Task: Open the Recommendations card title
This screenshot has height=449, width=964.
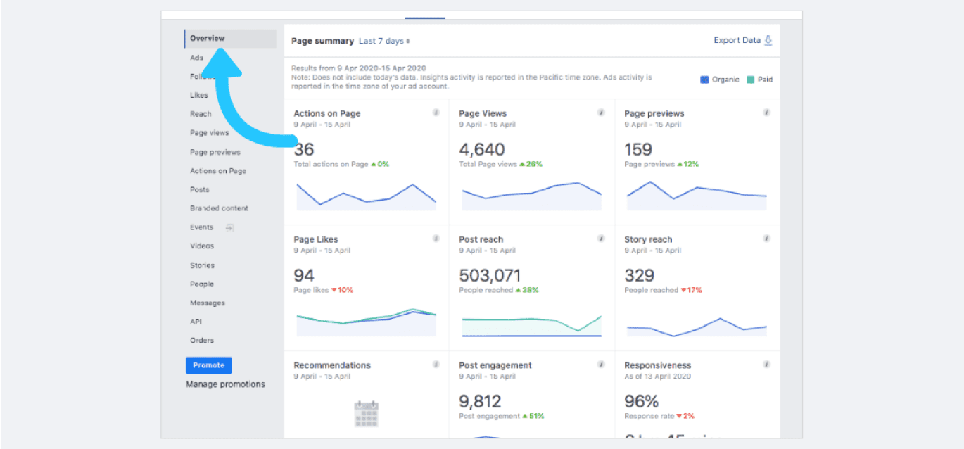Action: coord(332,365)
